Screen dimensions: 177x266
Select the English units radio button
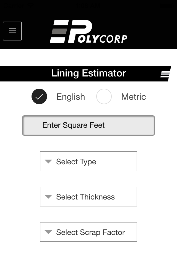coord(39,96)
